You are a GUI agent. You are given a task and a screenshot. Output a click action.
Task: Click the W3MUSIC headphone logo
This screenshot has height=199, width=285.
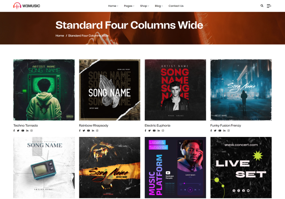pos(27,6)
